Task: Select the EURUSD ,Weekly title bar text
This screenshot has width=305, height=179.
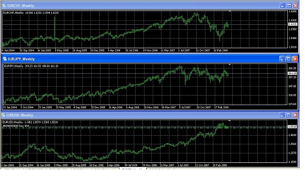Action: (20, 115)
